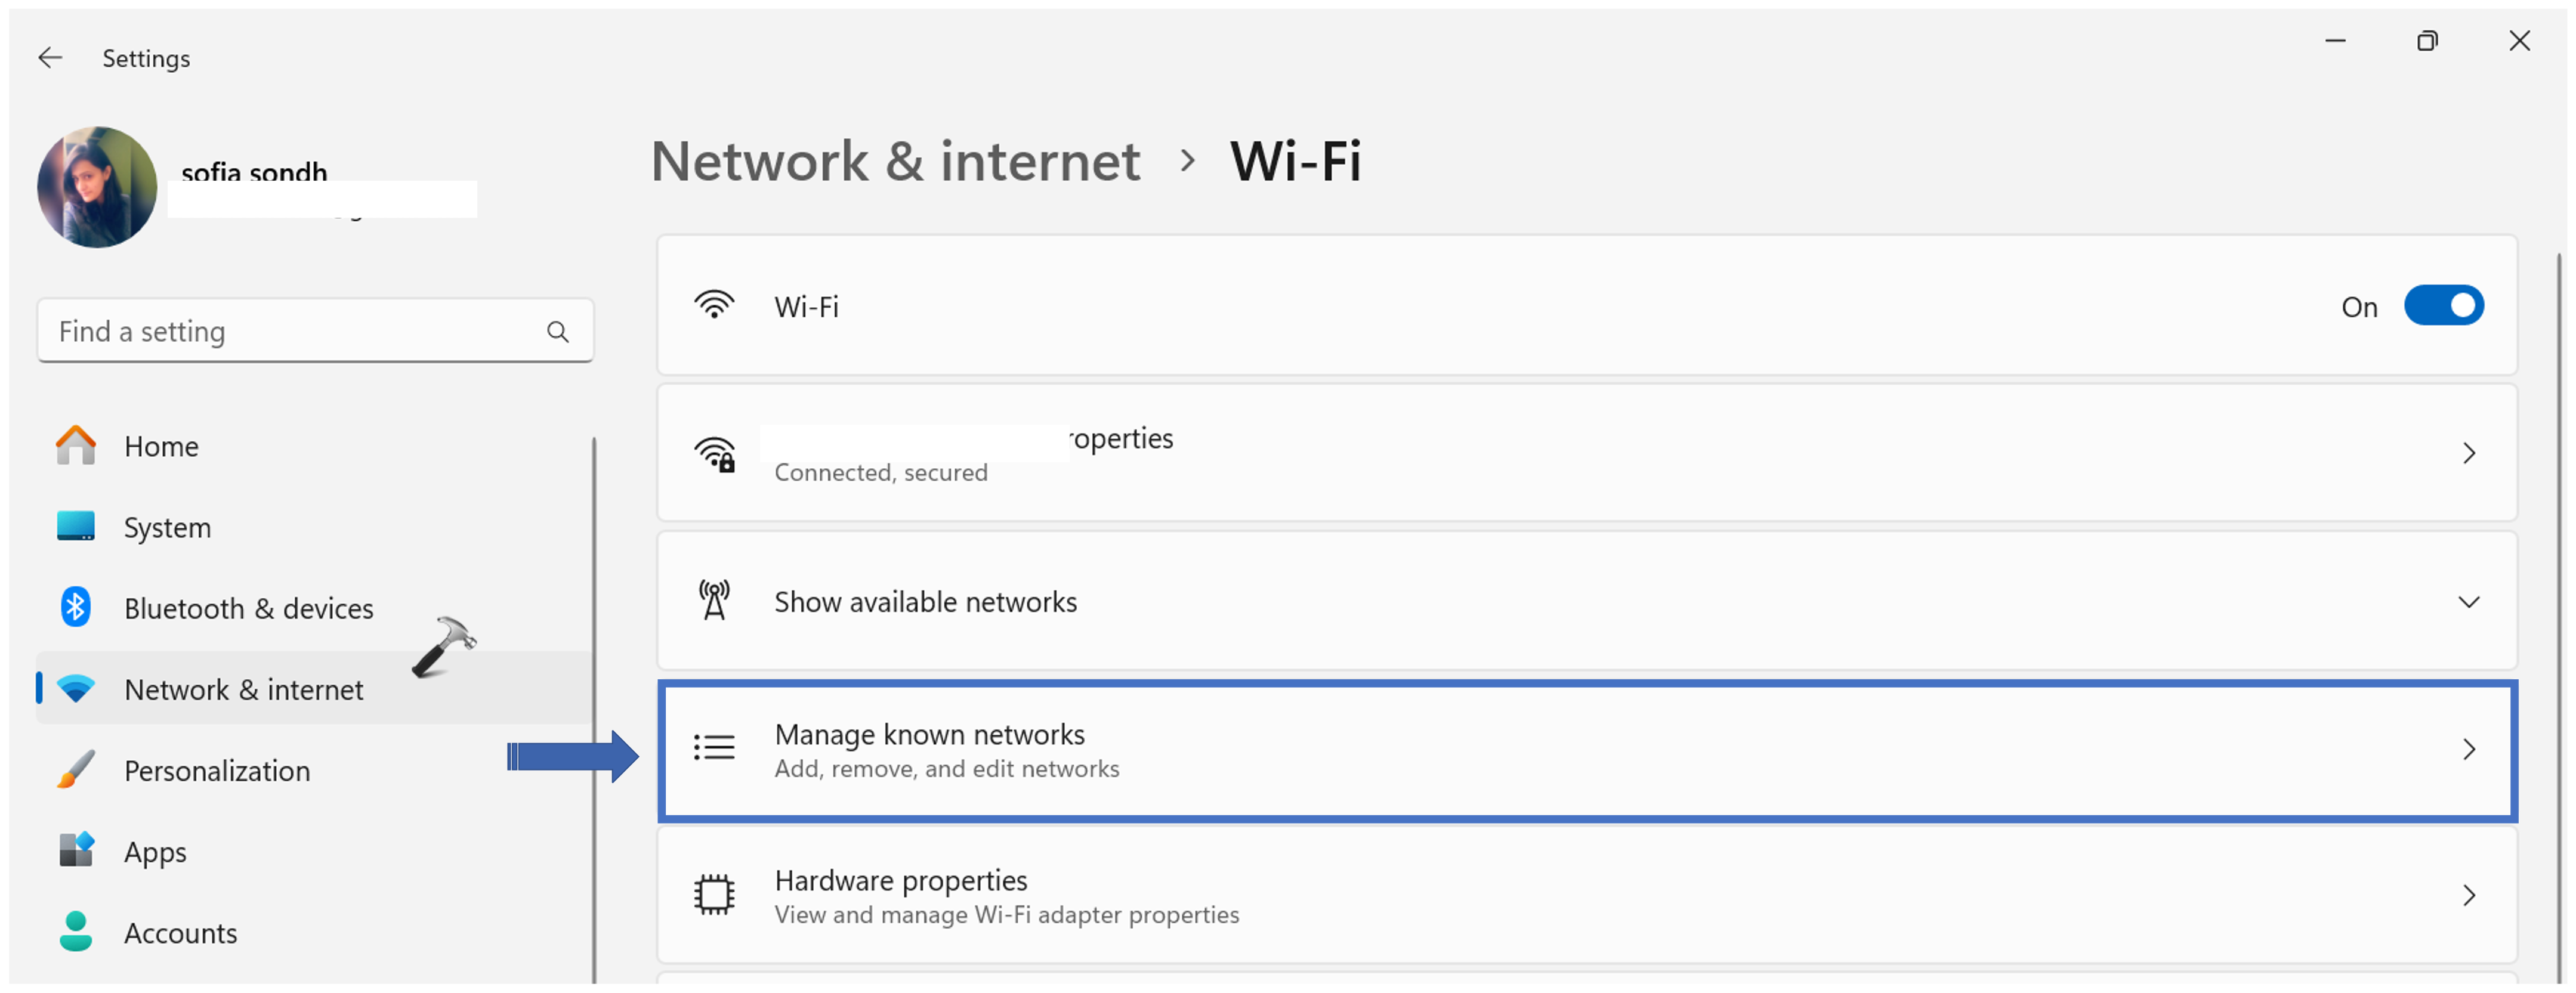This screenshot has width=2576, height=993.
Task: Click the Bluetooth & devices icon
Action: tap(76, 607)
